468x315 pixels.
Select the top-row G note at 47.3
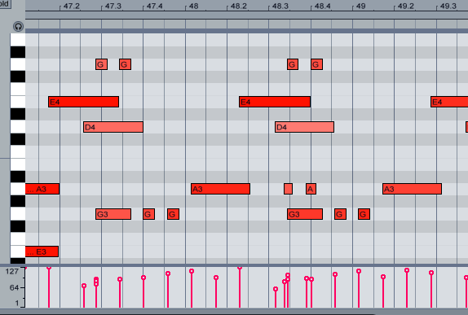(x=101, y=64)
